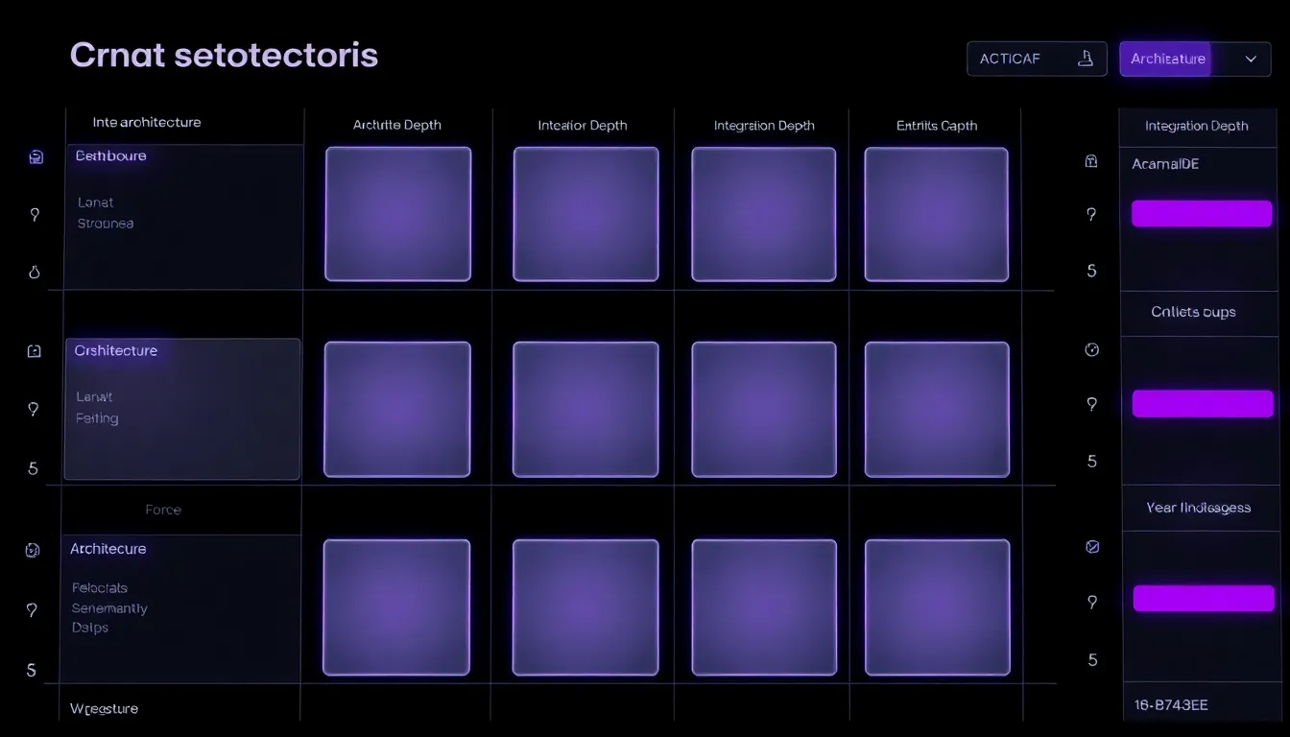Viewport: 1290px width, 737px height.
Task: Switch to the Arctutte Depth column tab
Action: tap(396, 125)
